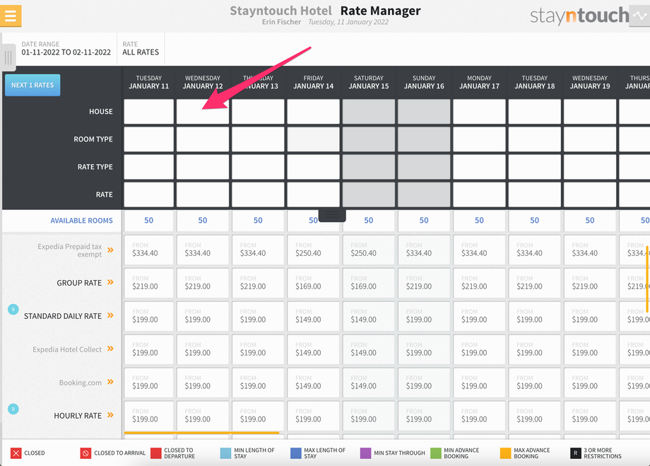Expand the Booking.com rate double-arrow
The image size is (650, 466).
click(110, 382)
